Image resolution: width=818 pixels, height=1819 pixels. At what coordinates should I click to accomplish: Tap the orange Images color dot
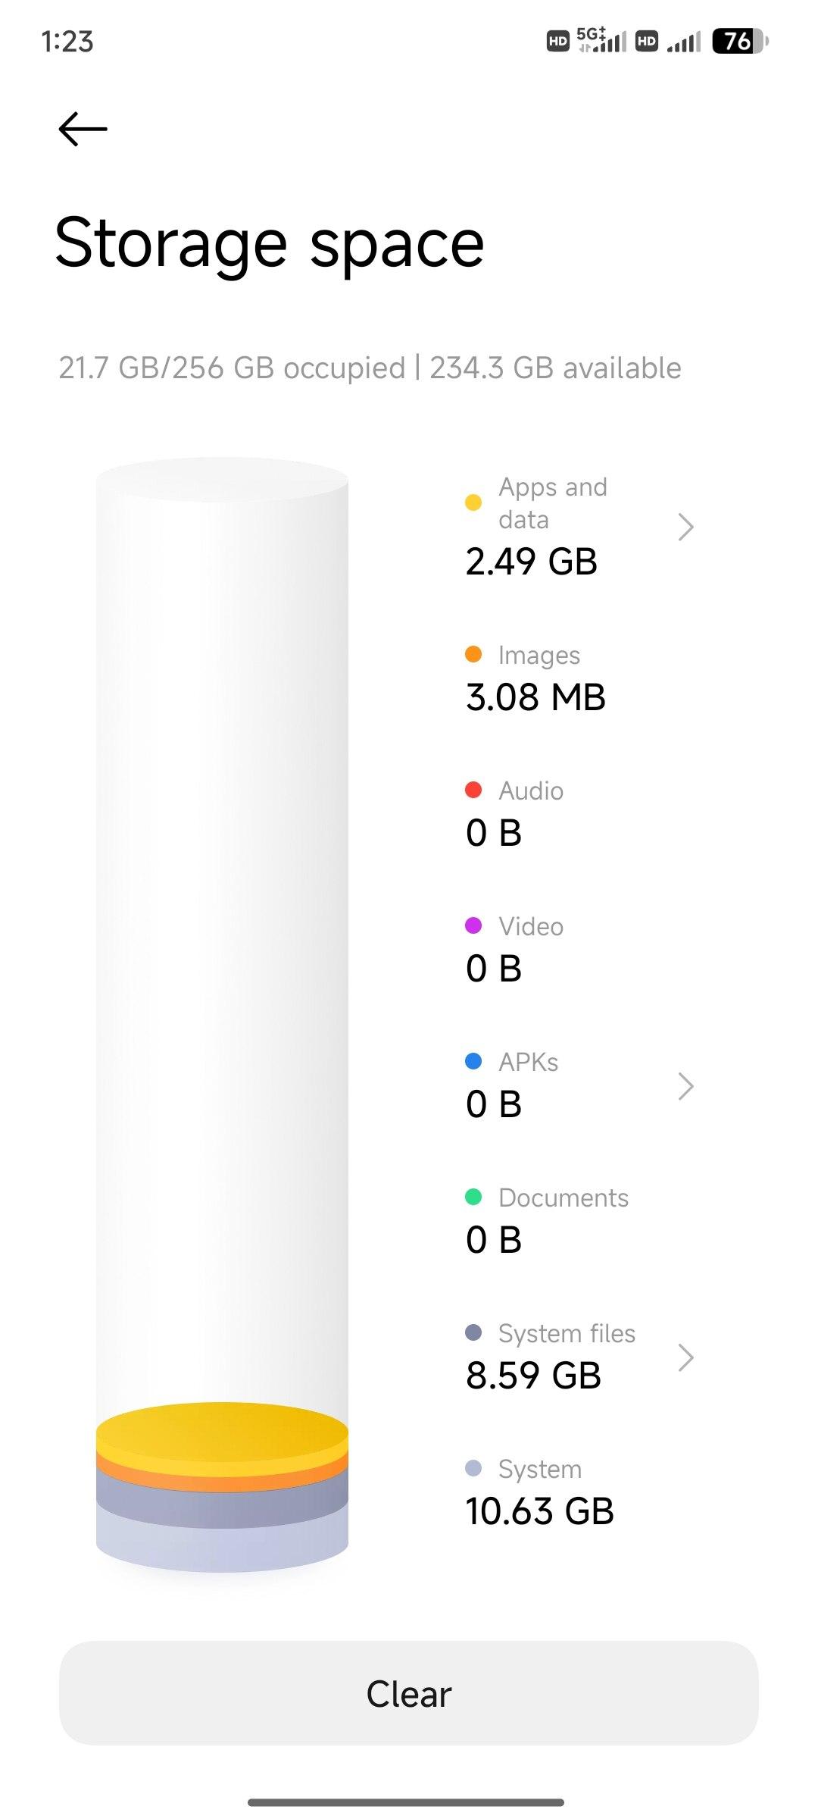point(473,655)
